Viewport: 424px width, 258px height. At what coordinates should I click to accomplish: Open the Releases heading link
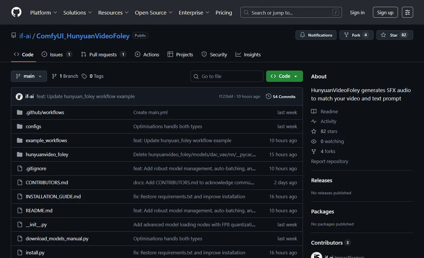click(x=322, y=180)
